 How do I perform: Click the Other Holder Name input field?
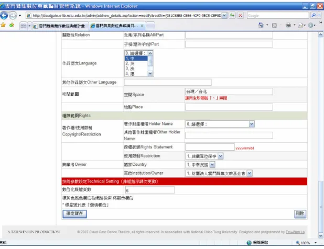pos(229,135)
